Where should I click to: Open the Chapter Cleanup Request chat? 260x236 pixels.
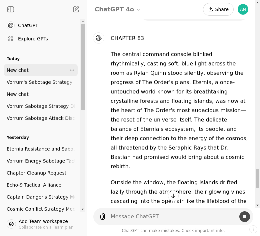(37, 173)
